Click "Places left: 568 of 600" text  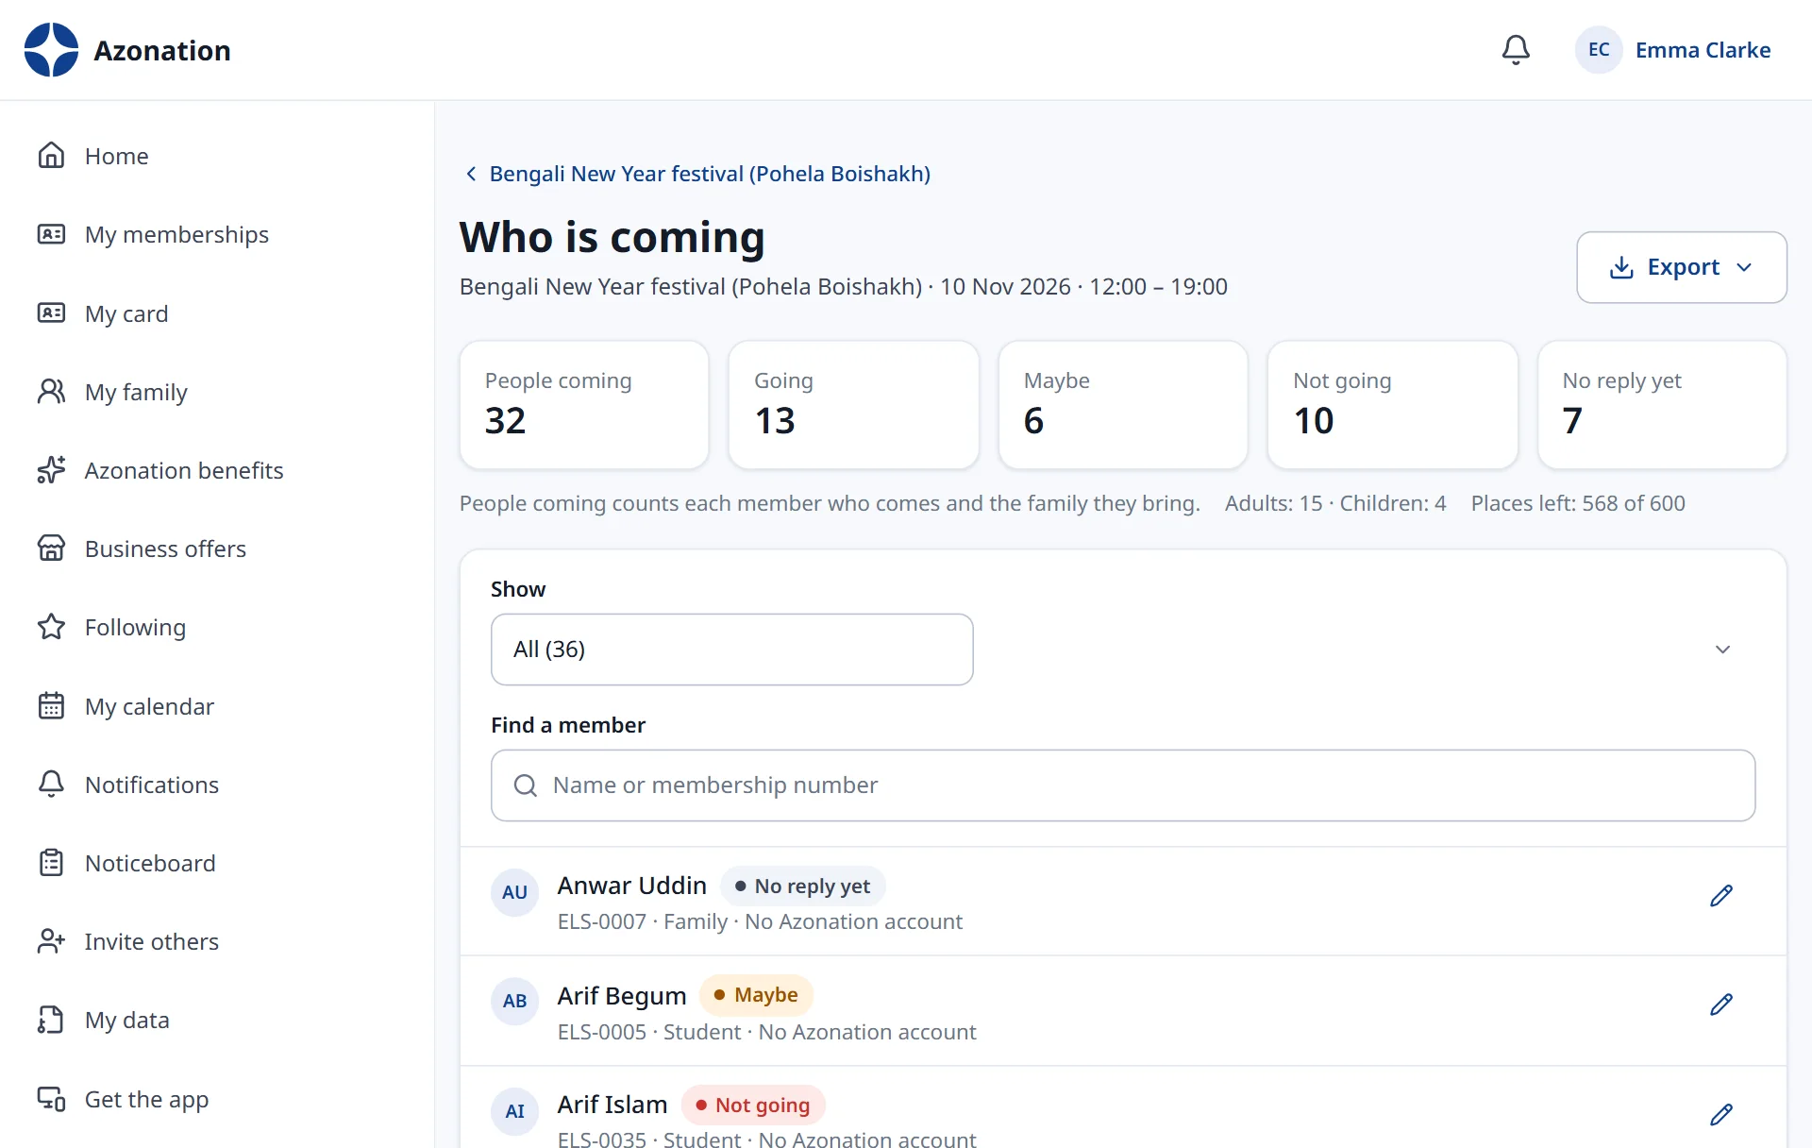click(x=1578, y=503)
